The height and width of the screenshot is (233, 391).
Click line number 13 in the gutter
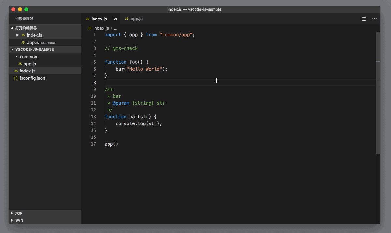93,117
